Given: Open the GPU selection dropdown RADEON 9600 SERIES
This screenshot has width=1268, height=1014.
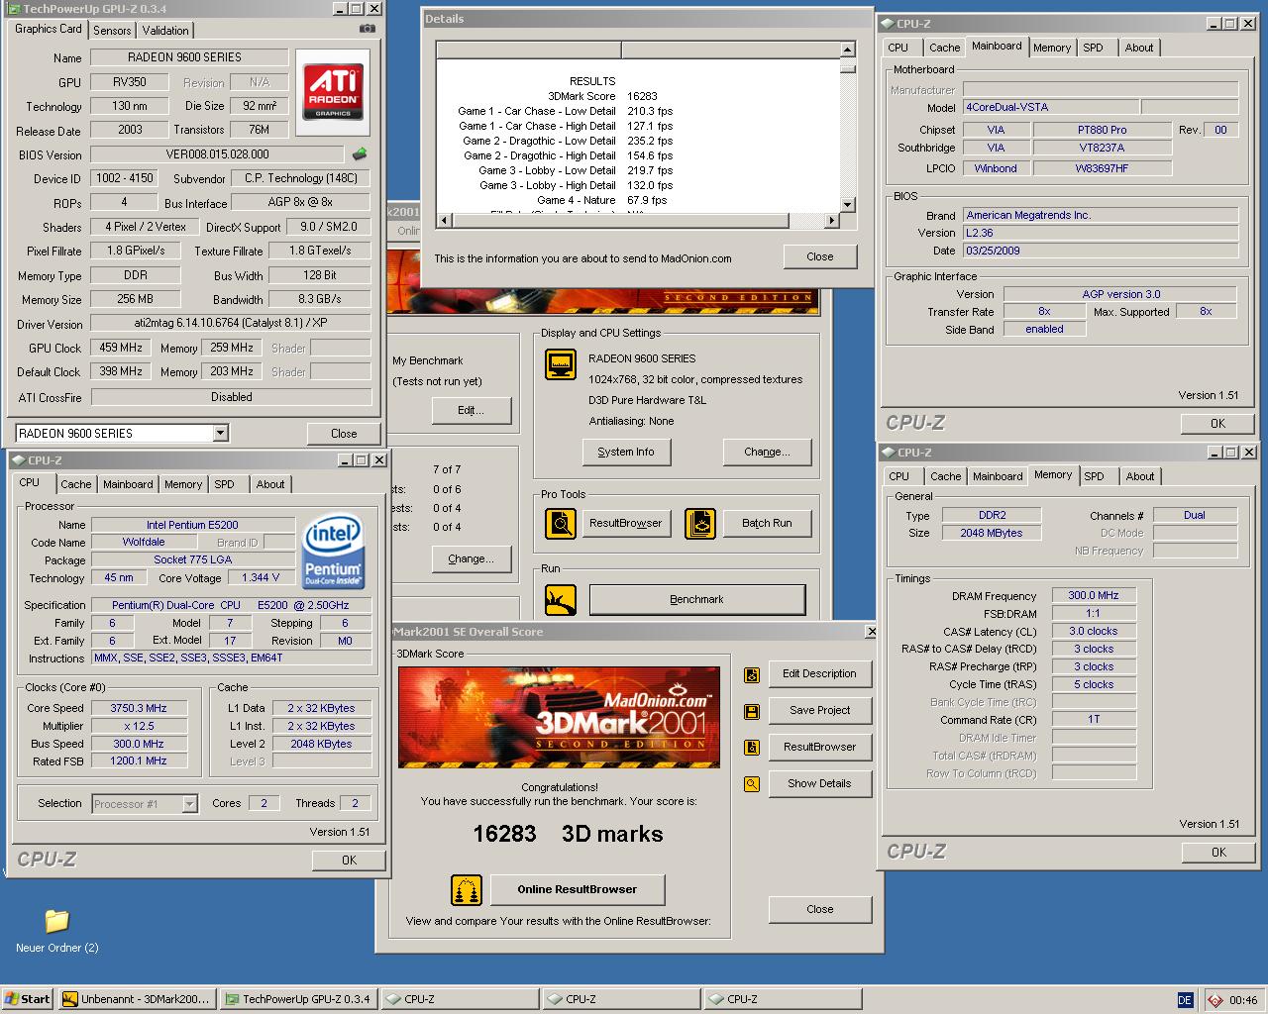Looking at the screenshot, I should pos(220,433).
